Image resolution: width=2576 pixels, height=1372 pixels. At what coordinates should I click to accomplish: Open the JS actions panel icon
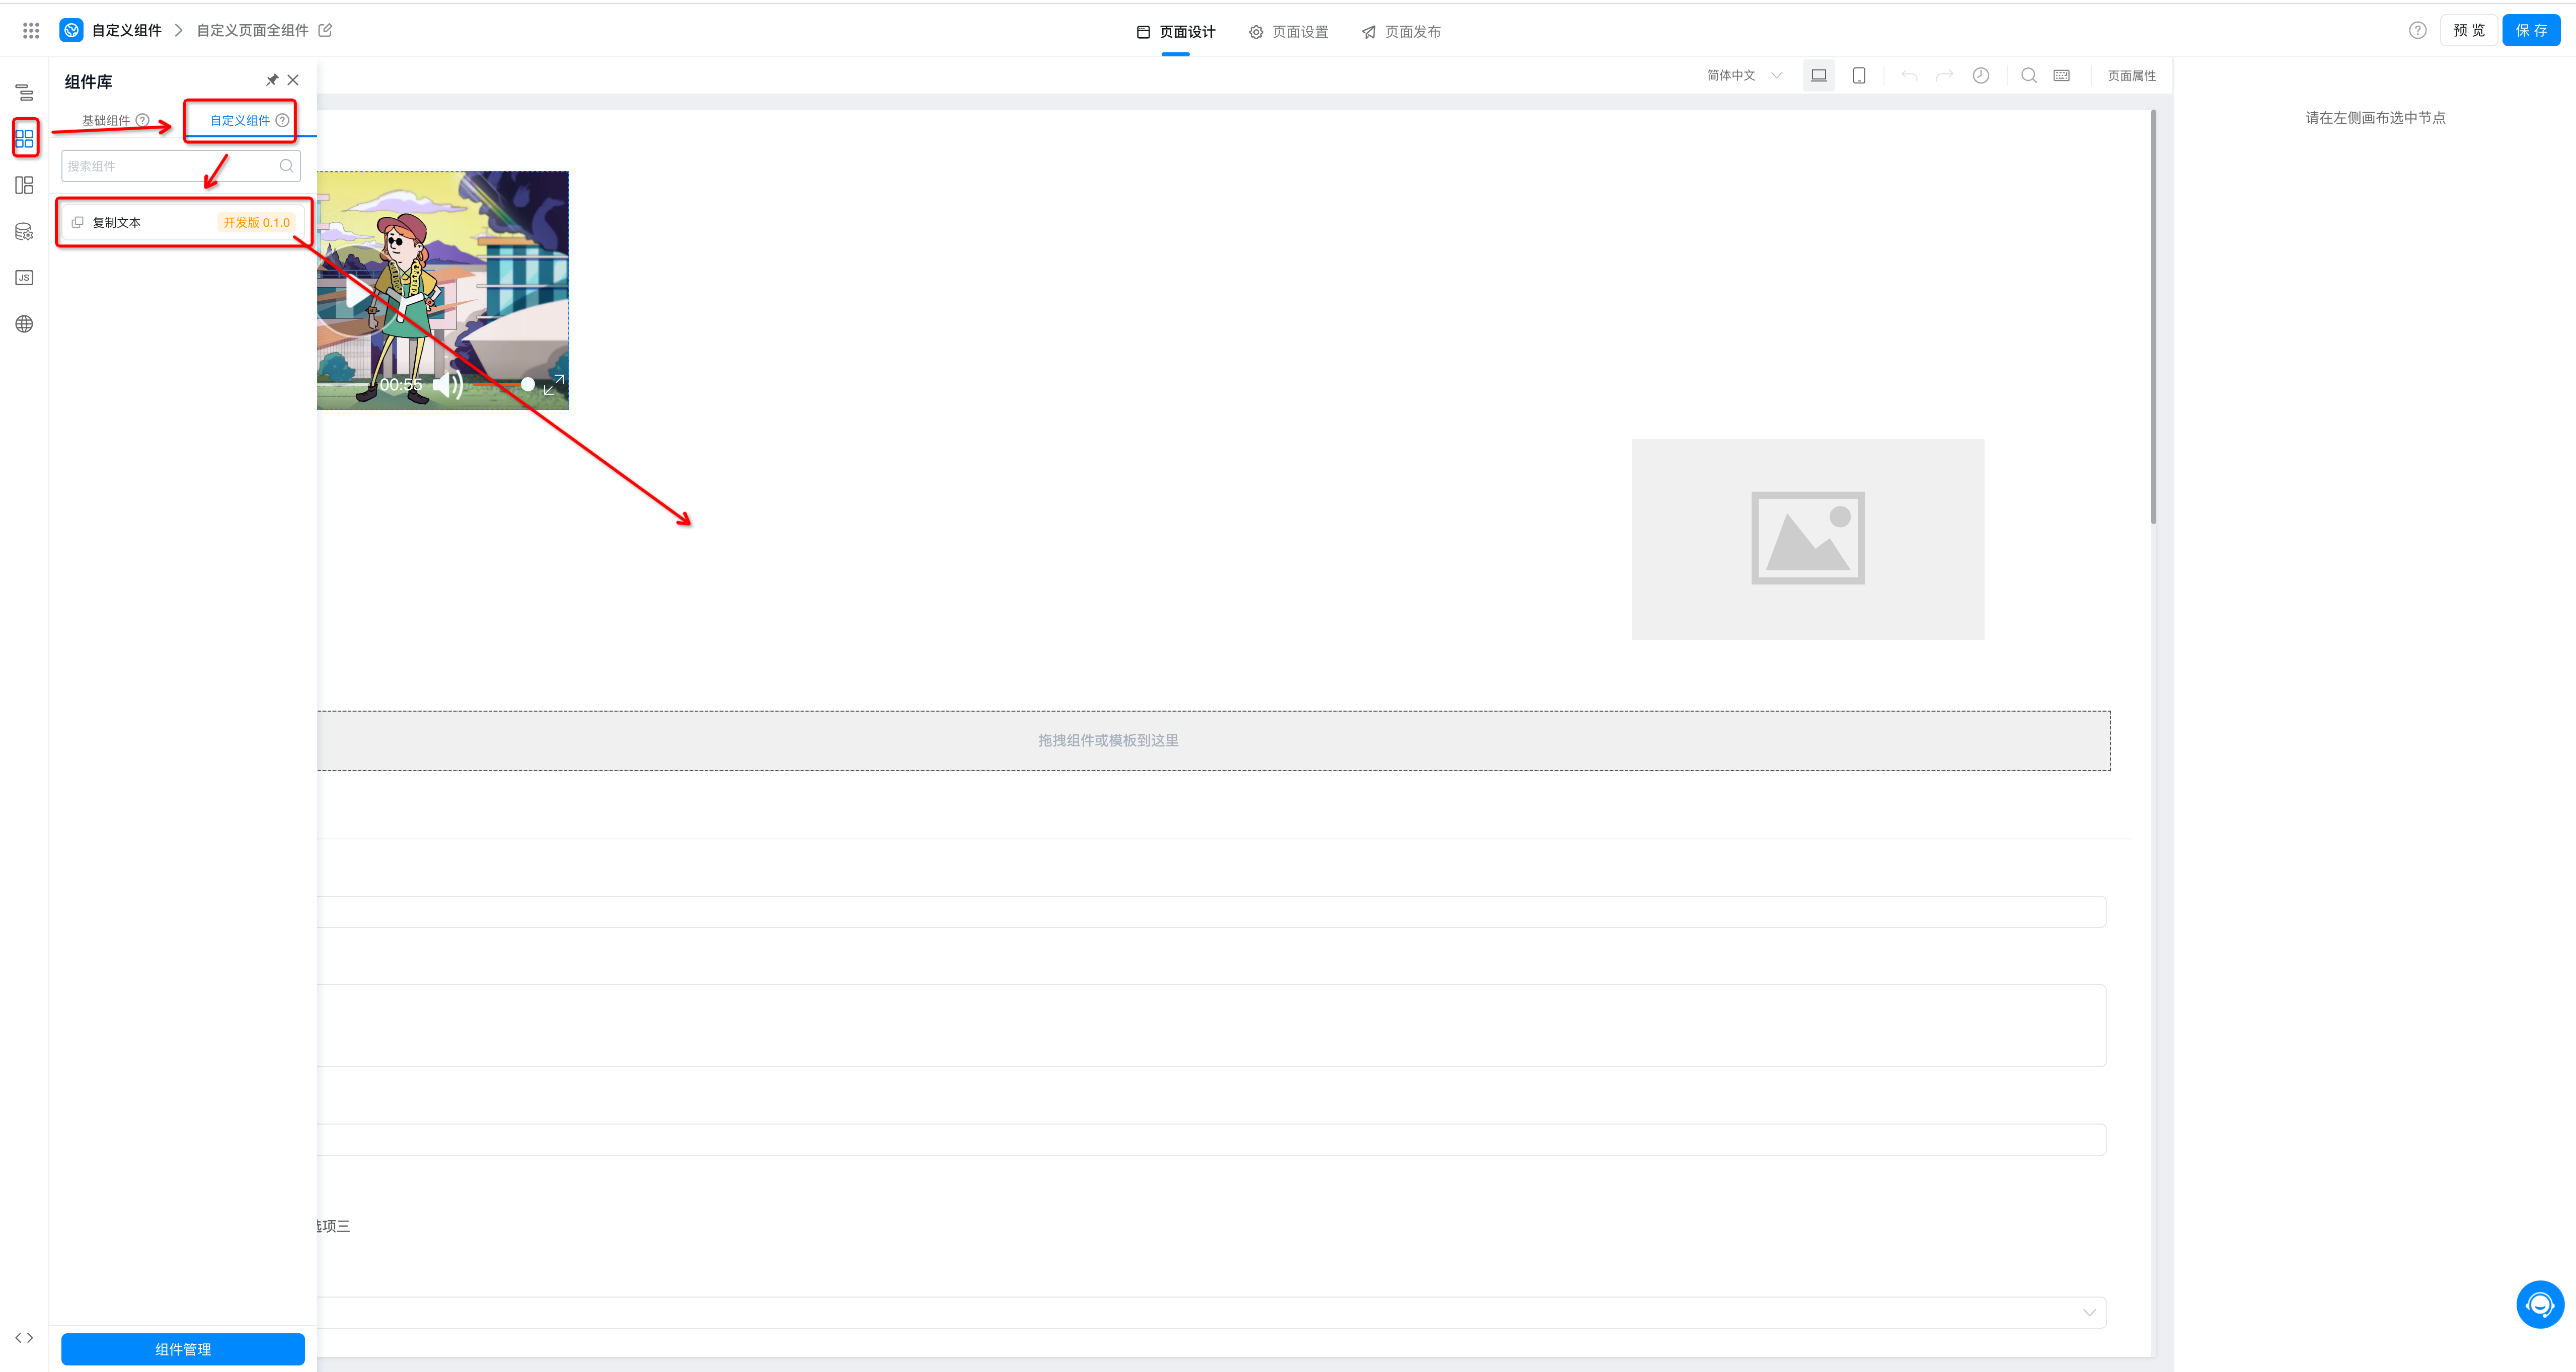pos(24,278)
